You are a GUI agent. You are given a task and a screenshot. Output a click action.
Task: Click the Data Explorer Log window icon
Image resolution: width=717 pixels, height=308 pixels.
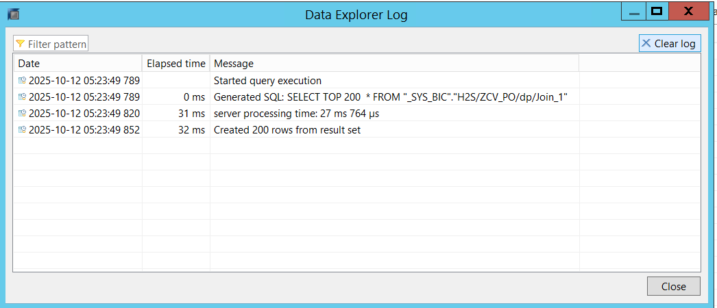13,13
